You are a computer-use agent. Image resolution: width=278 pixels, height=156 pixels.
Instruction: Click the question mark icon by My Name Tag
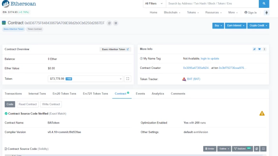pos(141,59)
